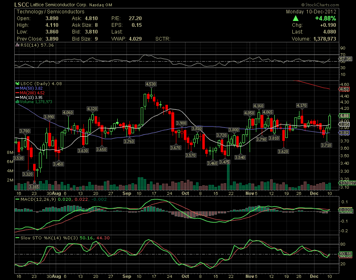Image resolution: width=356 pixels, height=280 pixels.
Task: Click the green MACD legend line marker
Action: point(17,200)
